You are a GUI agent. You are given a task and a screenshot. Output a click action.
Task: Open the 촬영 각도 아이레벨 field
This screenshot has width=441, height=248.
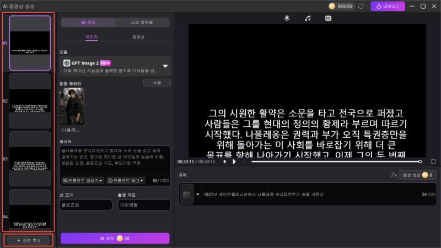pos(144,205)
